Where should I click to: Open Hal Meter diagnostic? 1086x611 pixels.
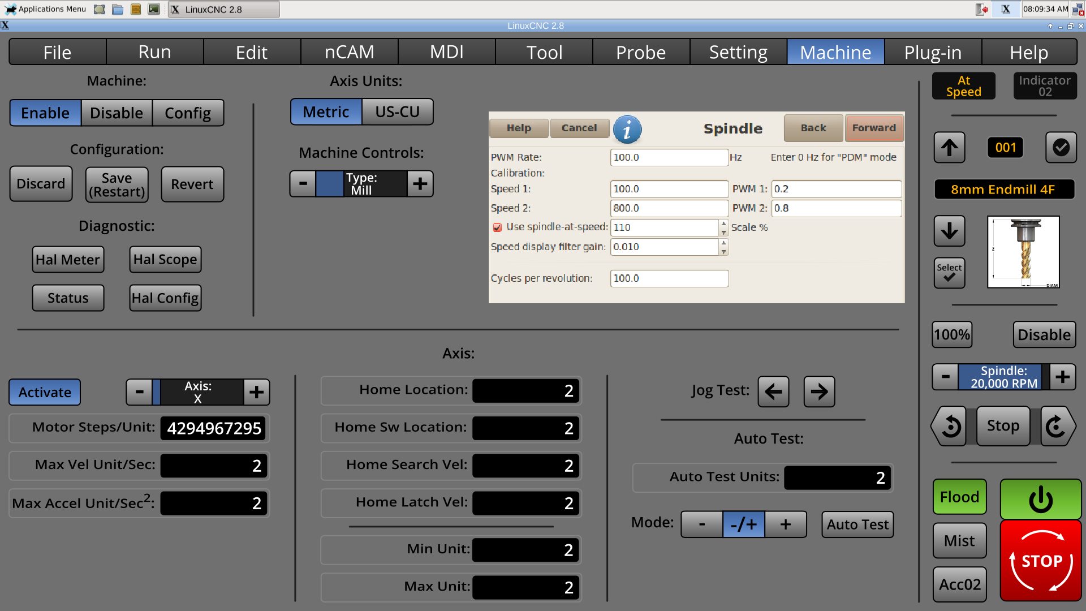tap(68, 260)
